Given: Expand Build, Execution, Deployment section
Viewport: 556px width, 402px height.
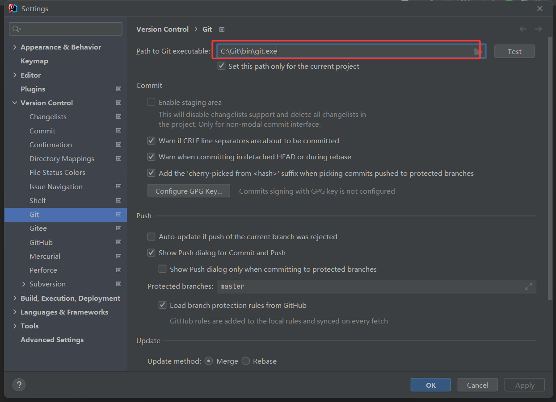Looking at the screenshot, I should [x=15, y=298].
